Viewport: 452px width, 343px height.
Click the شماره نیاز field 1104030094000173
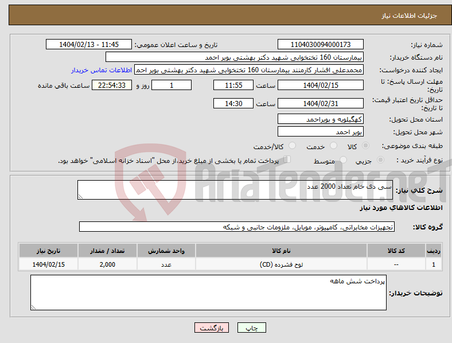pyautogui.click(x=320, y=44)
